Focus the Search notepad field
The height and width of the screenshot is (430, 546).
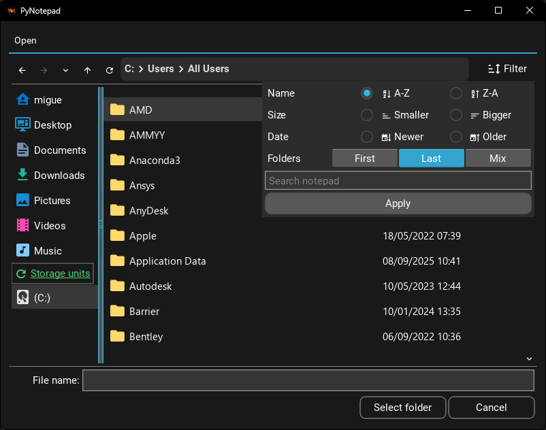[398, 180]
